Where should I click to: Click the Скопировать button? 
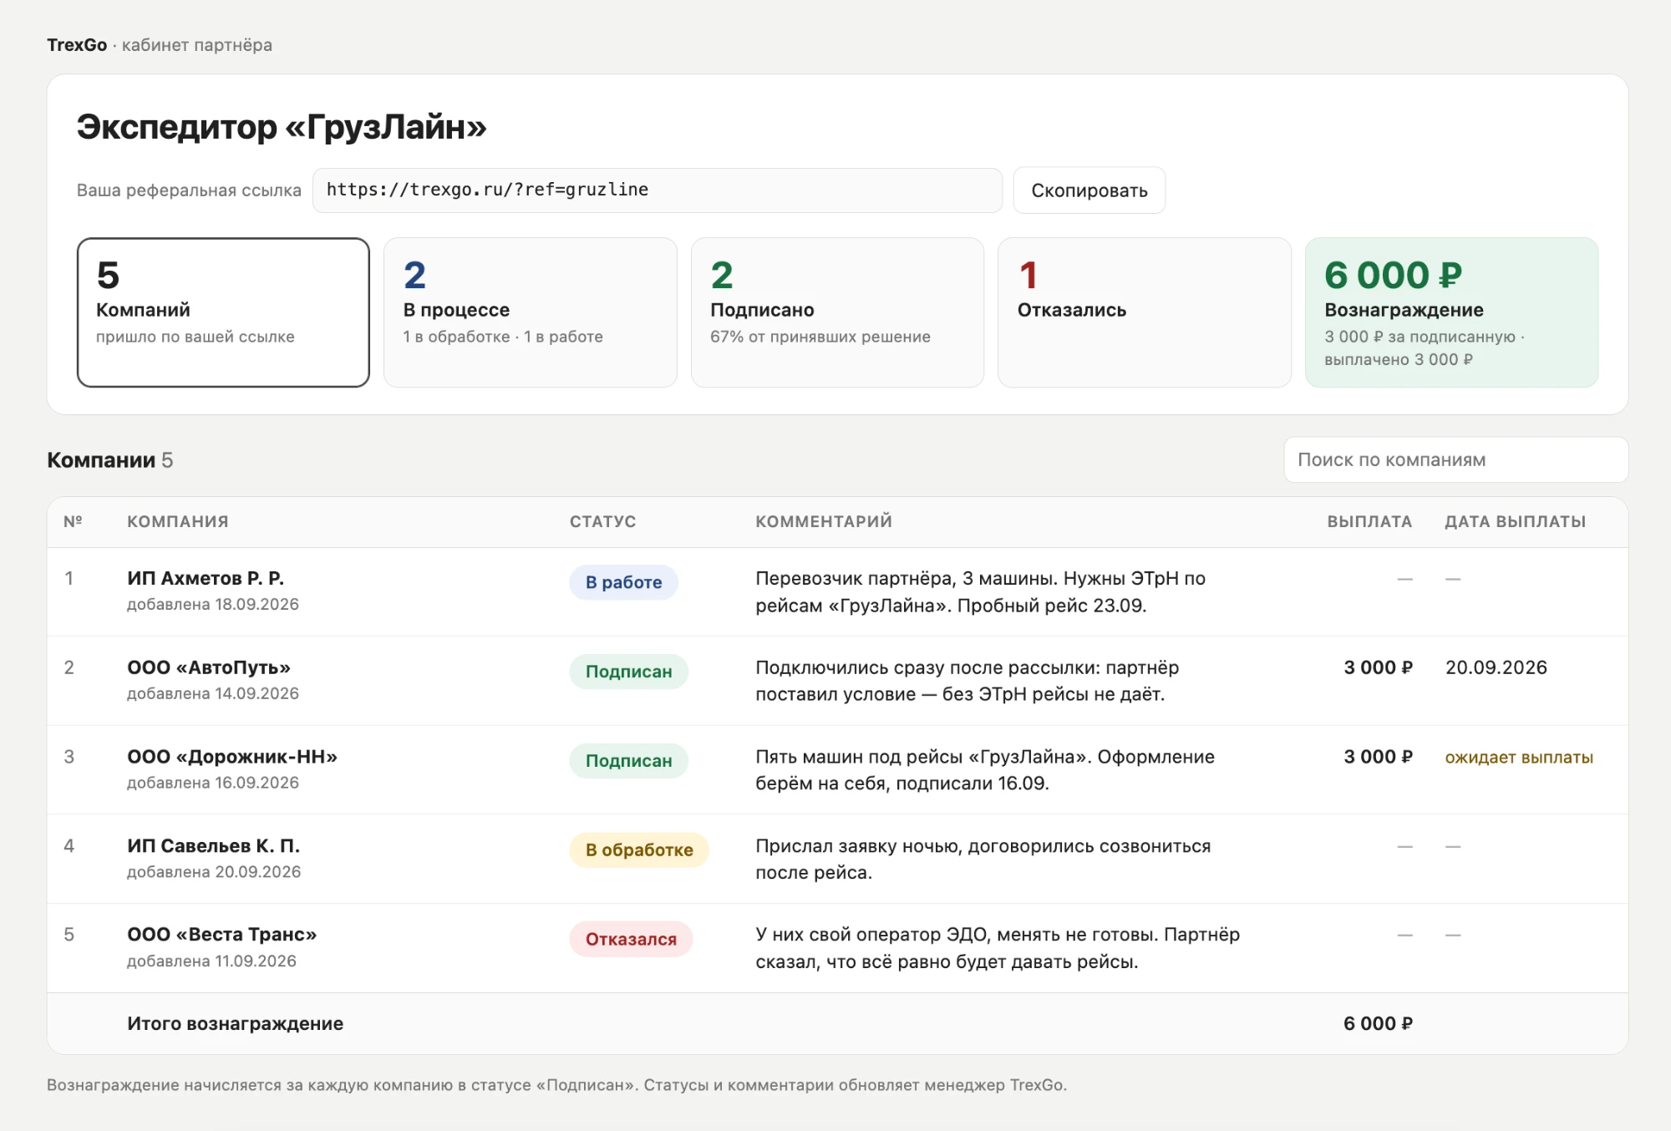click(1089, 190)
